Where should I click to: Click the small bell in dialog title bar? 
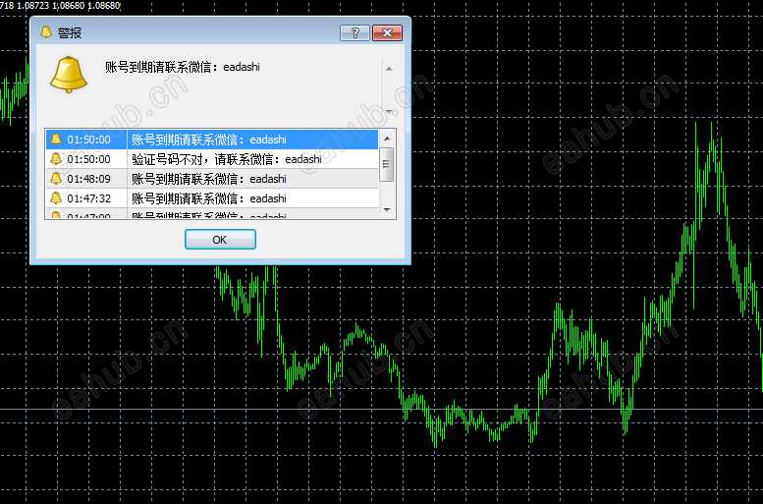pos(46,32)
